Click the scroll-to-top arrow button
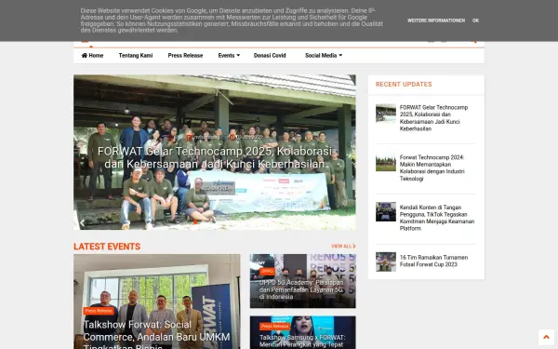The height and width of the screenshot is (349, 558). pos(546,337)
